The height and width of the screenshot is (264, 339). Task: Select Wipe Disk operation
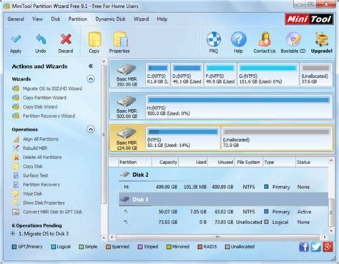click(32, 193)
